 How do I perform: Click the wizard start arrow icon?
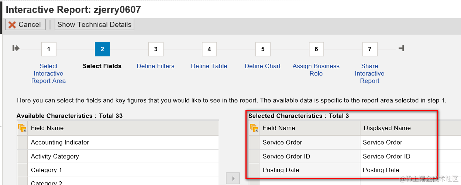[16, 48]
